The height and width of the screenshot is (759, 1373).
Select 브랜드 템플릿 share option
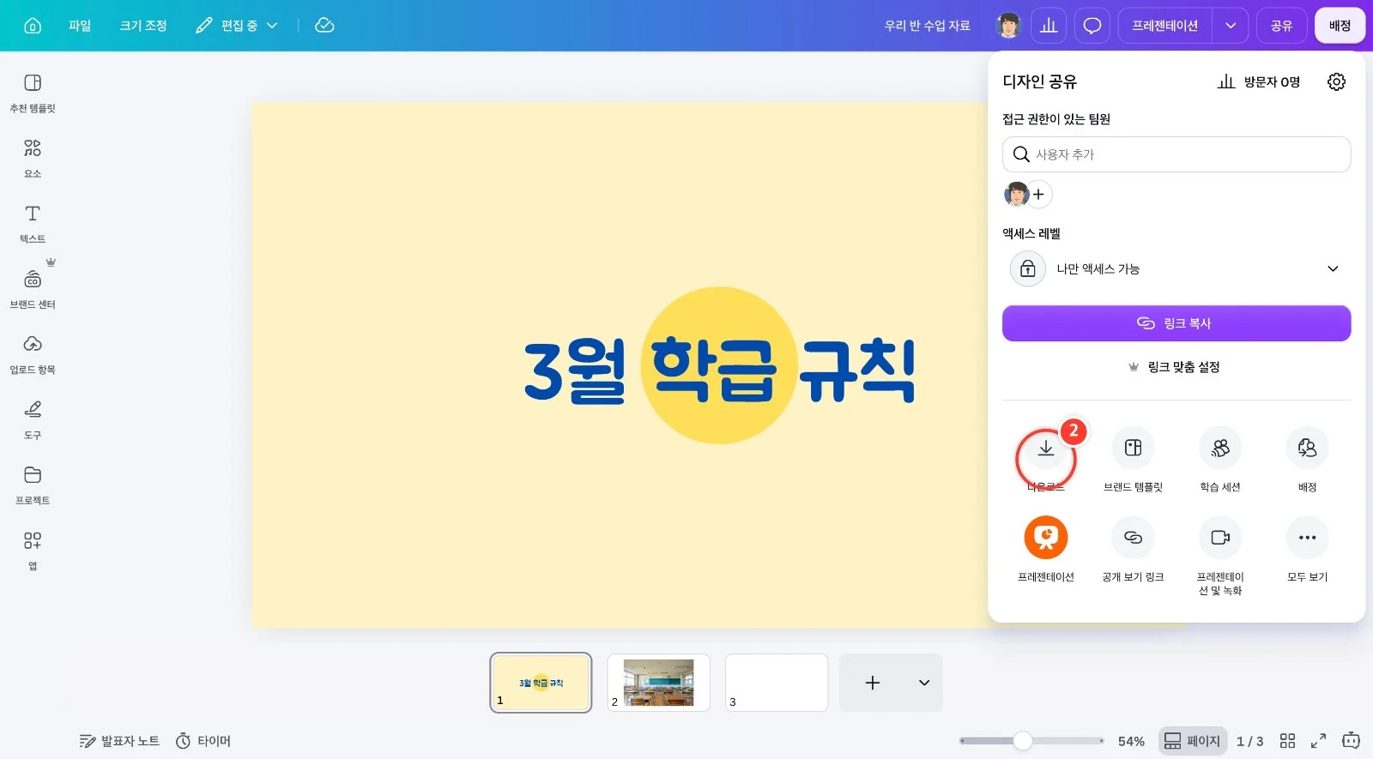[1133, 459]
